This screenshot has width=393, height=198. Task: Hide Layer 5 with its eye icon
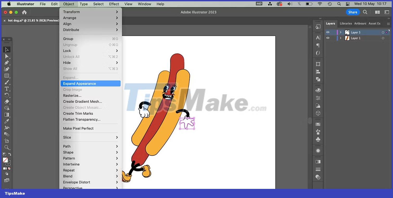[x=328, y=32]
